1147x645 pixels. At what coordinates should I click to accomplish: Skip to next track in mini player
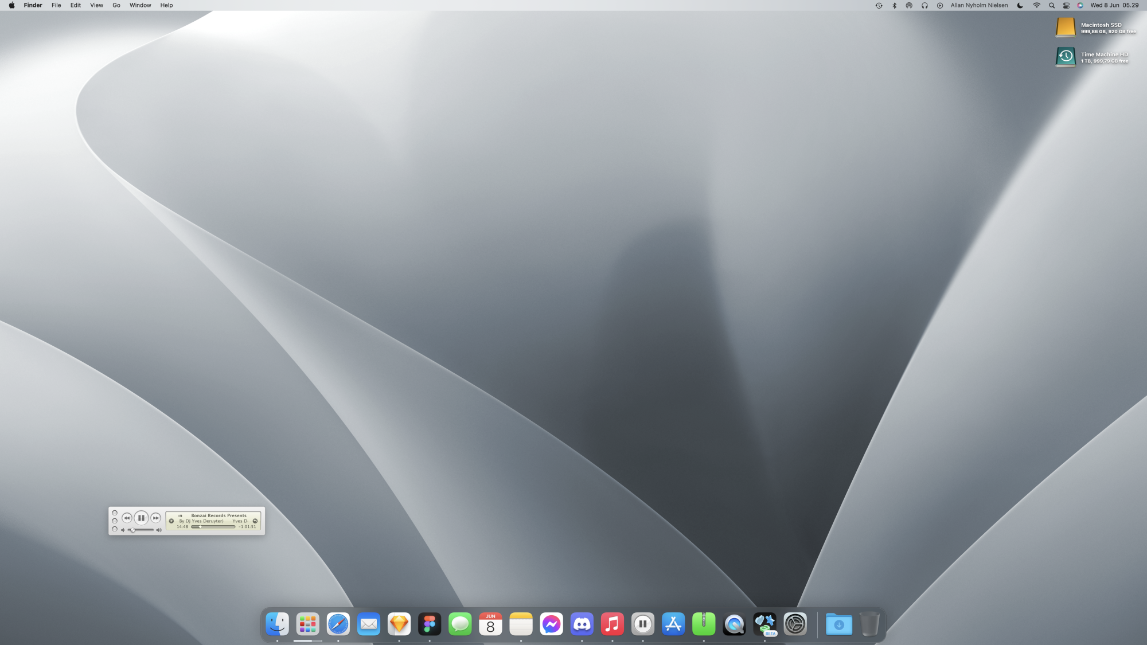pos(156,518)
